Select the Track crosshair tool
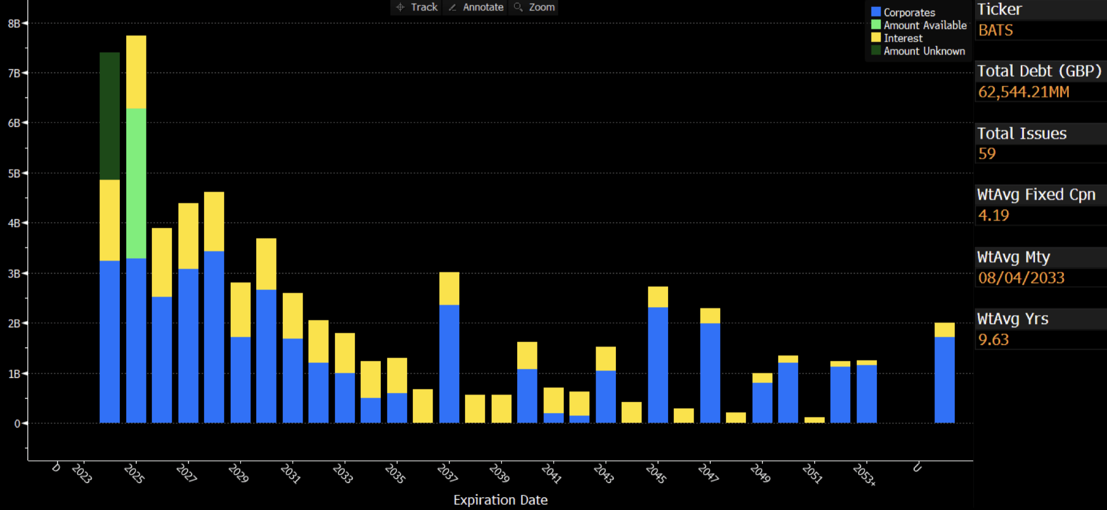This screenshot has height=510, width=1107. click(x=424, y=7)
